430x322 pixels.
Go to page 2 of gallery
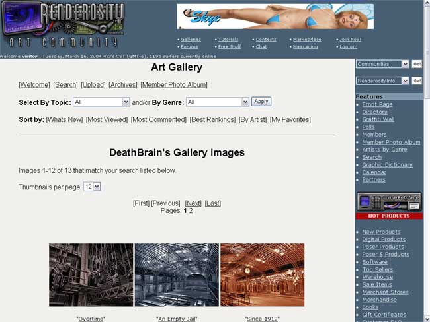(x=191, y=211)
